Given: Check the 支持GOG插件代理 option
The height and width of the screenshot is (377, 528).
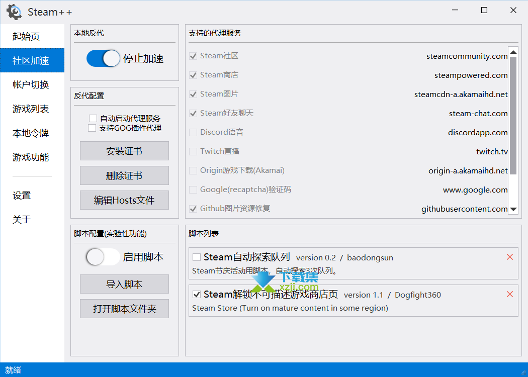Looking at the screenshot, I should tap(92, 128).
